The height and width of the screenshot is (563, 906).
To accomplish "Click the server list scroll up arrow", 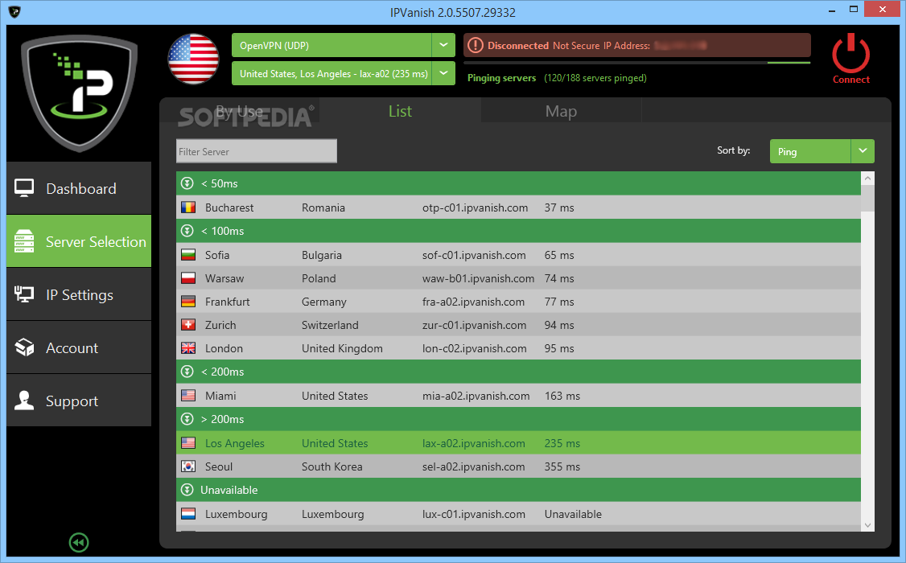I will point(867,179).
